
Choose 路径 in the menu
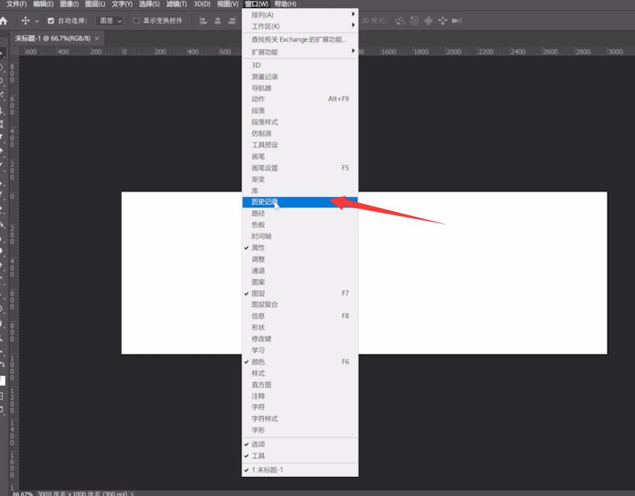pyautogui.click(x=300, y=213)
